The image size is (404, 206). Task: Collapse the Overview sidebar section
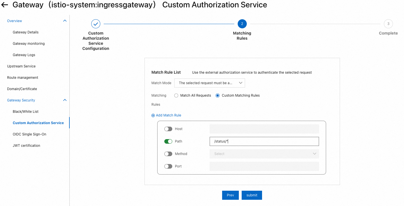[x=65, y=21]
